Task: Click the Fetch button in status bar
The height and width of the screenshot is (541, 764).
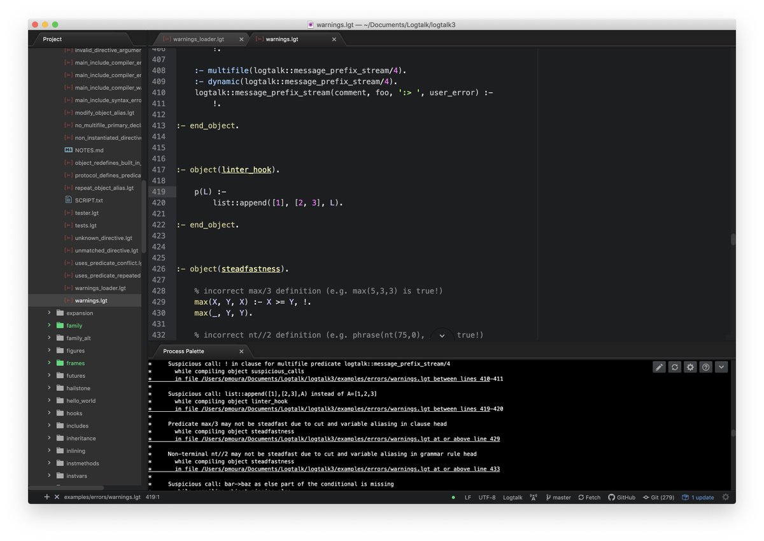Action: [x=589, y=497]
